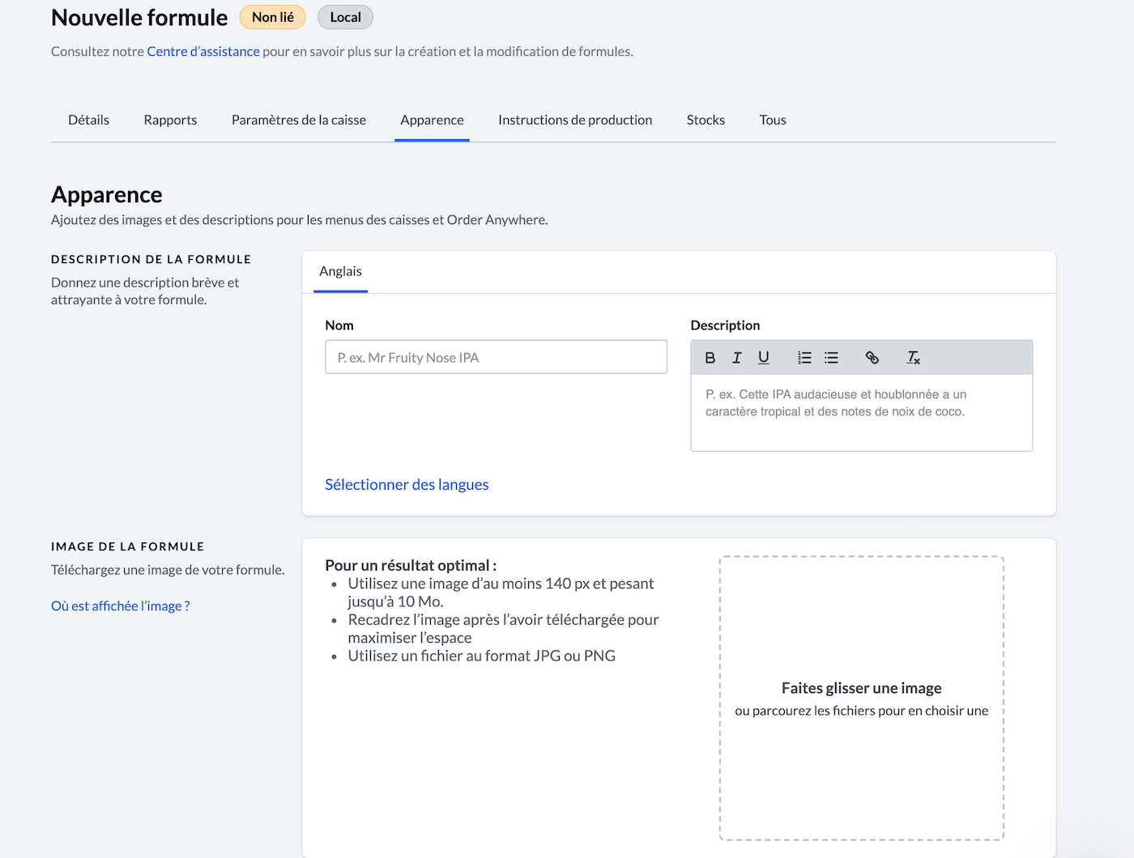Image resolution: width=1134 pixels, height=858 pixels.
Task: Go to Instructions de production tab
Action: click(x=575, y=120)
